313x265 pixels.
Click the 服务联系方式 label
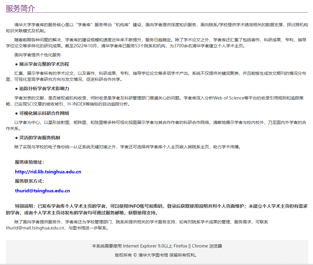click(x=30, y=181)
